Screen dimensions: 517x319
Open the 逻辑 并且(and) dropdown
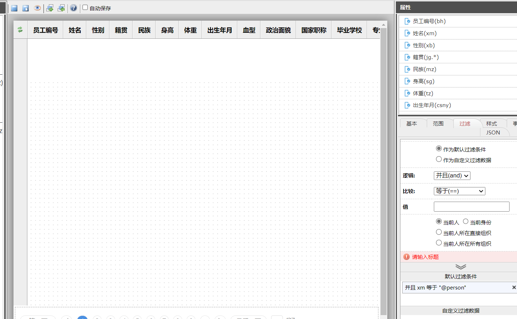[452, 176]
